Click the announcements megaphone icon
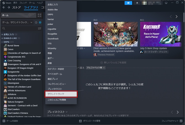 tap(128, 3)
